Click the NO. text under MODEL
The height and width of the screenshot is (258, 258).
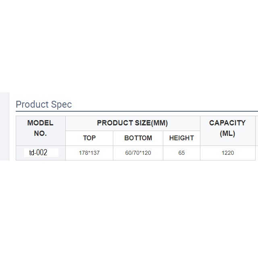40,133
